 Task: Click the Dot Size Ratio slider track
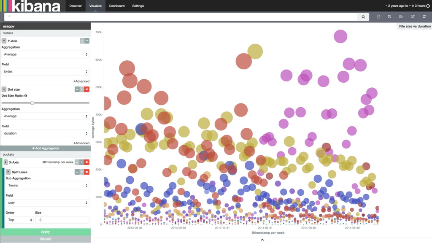coord(46,103)
